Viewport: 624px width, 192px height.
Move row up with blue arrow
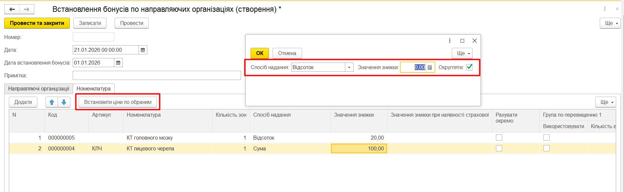[x=52, y=102]
